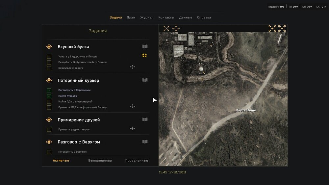Tick checkbox for Раздобыть 10 буханок хлеба
This screenshot has height=185, width=329.
pyautogui.click(x=49, y=62)
